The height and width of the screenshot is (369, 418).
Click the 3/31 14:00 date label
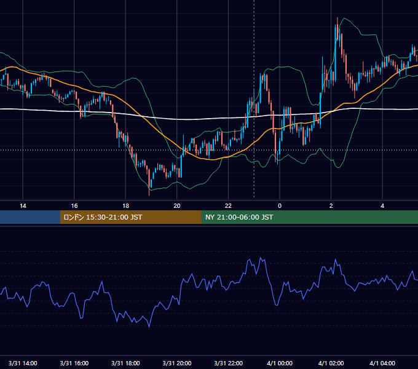(23, 363)
